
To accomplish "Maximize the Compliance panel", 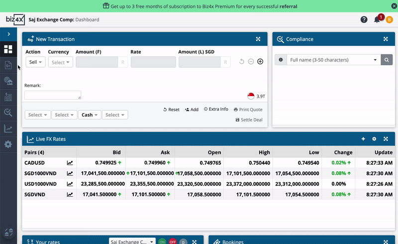I will [386, 39].
